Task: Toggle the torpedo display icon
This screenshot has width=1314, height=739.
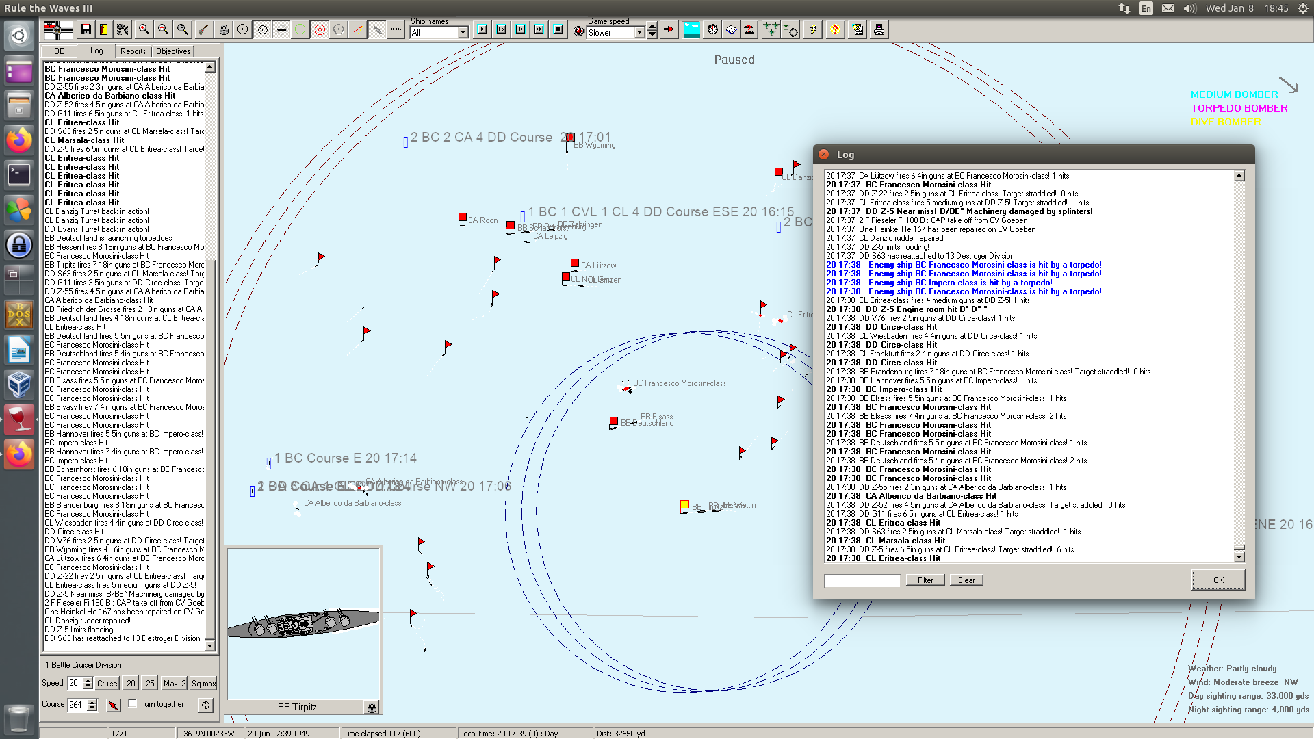Action: [x=281, y=29]
